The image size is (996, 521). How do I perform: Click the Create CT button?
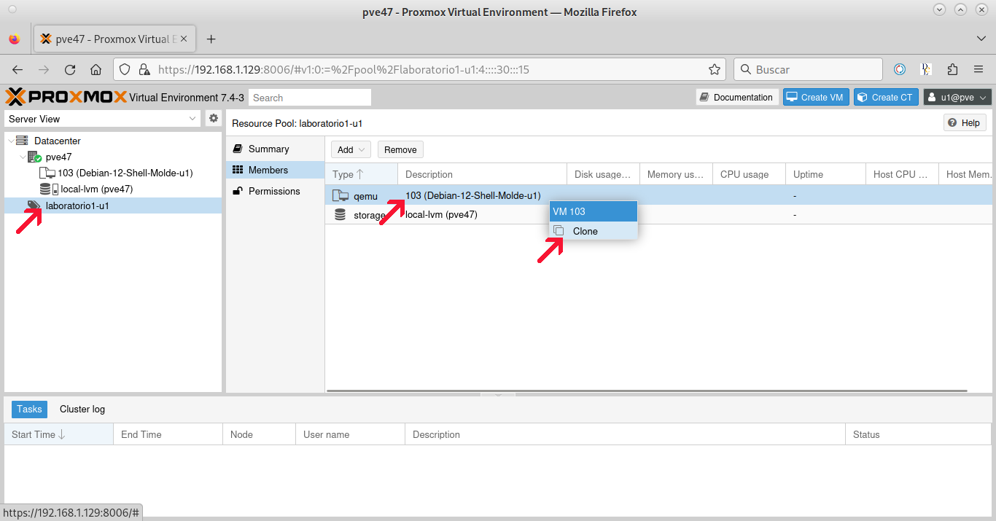(x=886, y=98)
